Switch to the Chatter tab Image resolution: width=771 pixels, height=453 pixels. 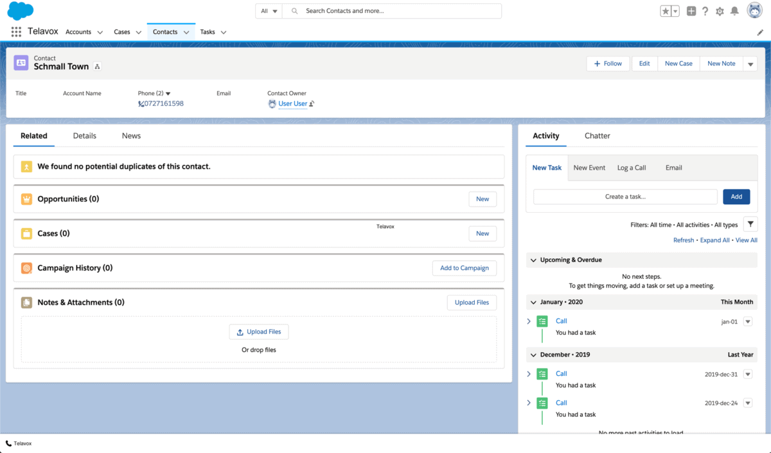pos(598,136)
